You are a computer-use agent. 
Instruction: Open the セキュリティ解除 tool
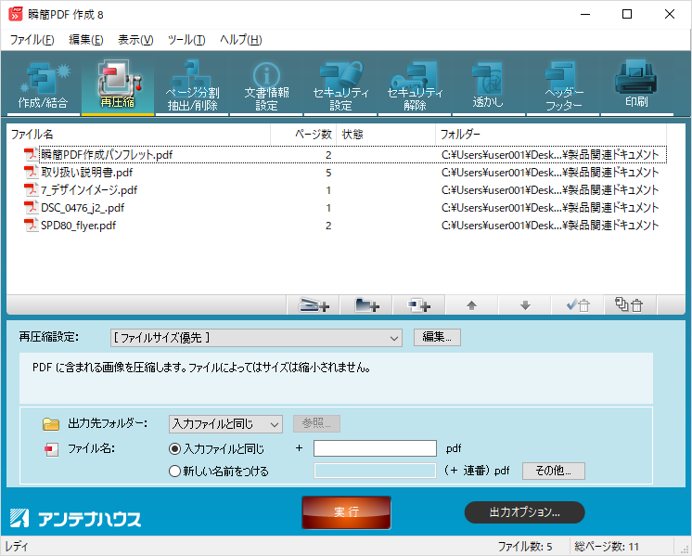click(415, 84)
